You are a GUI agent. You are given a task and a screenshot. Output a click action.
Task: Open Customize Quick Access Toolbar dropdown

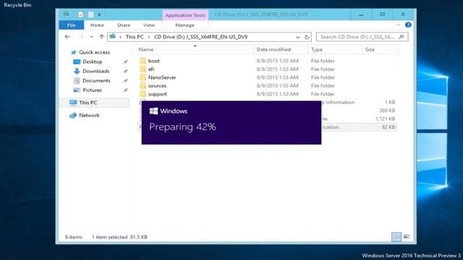point(99,14)
